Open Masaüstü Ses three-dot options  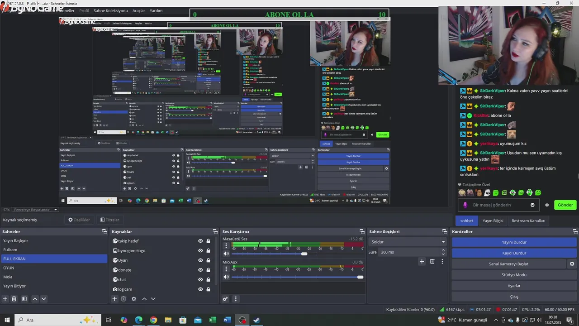[x=226, y=246]
